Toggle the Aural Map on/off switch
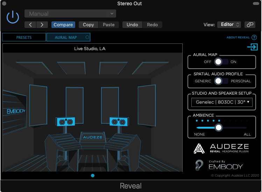The image size is (262, 192). (221, 62)
